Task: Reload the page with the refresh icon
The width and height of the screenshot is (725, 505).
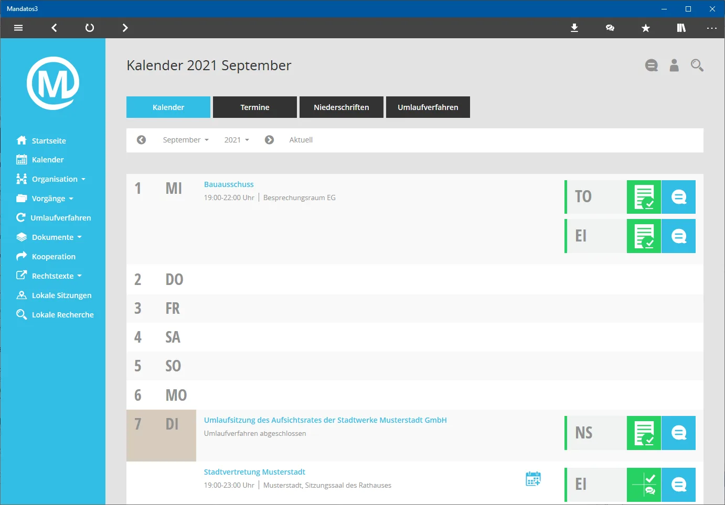Action: coord(90,28)
